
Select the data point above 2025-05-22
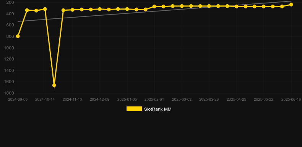[264, 7]
